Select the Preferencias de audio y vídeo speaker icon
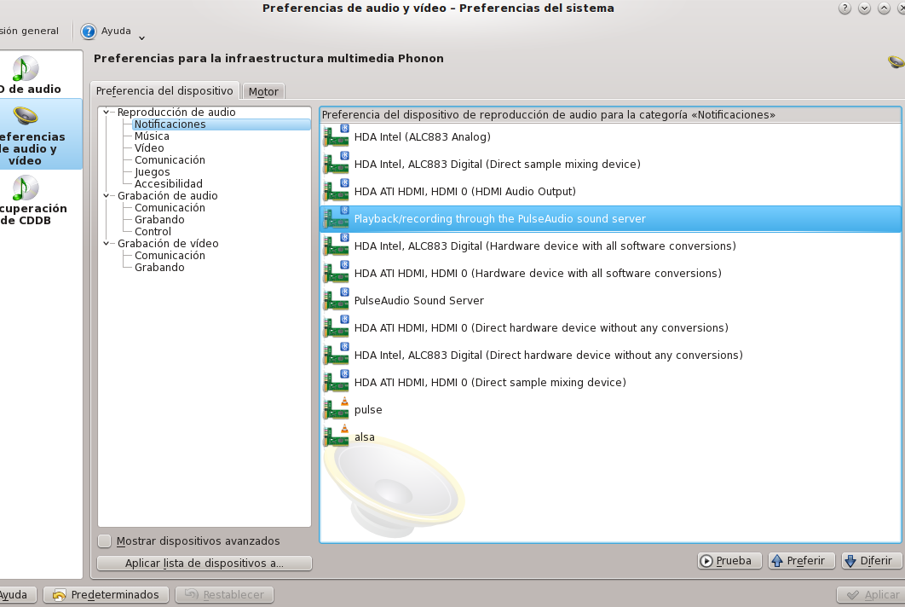Viewport: 905px width, 607px height. [x=26, y=116]
